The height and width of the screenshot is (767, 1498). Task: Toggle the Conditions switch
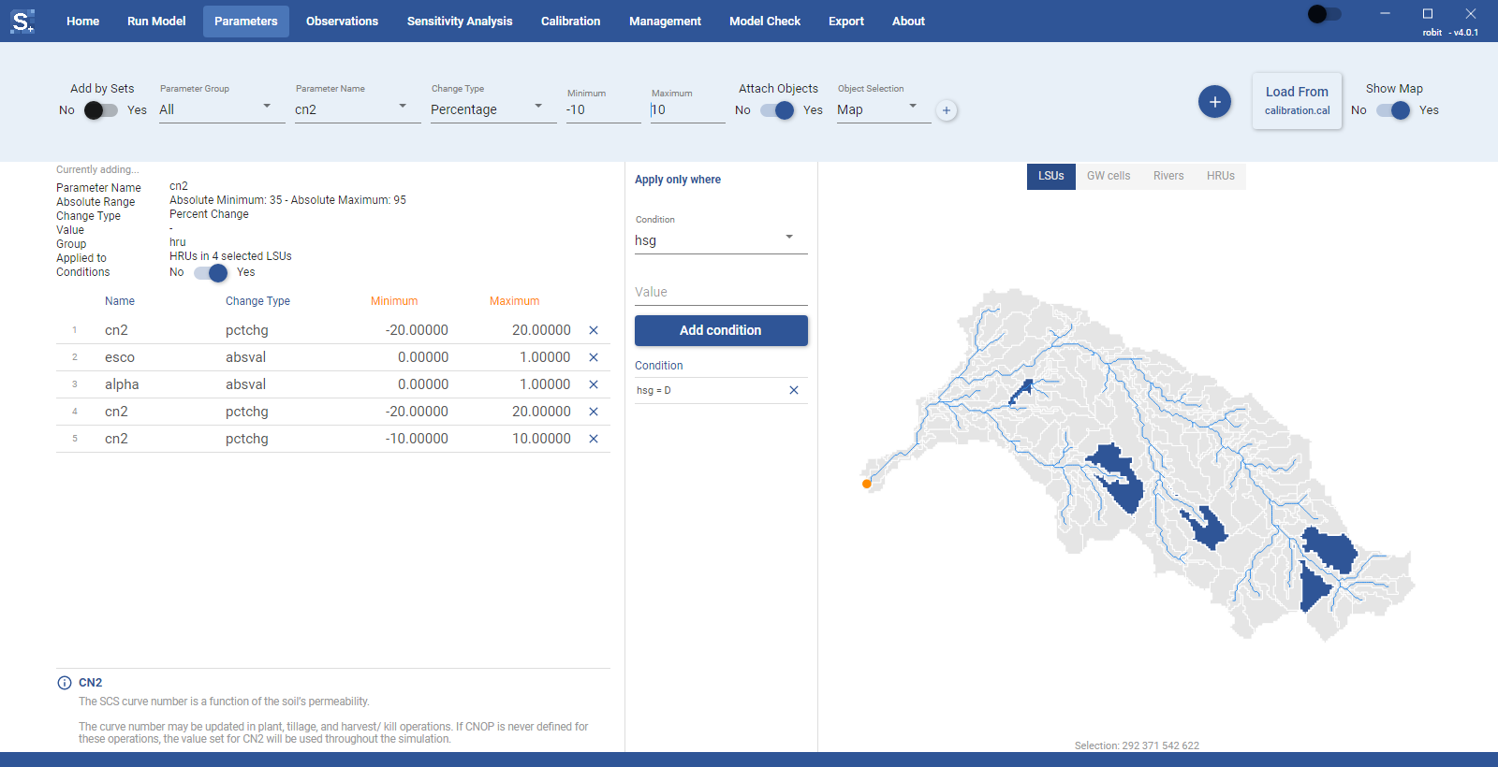click(211, 272)
